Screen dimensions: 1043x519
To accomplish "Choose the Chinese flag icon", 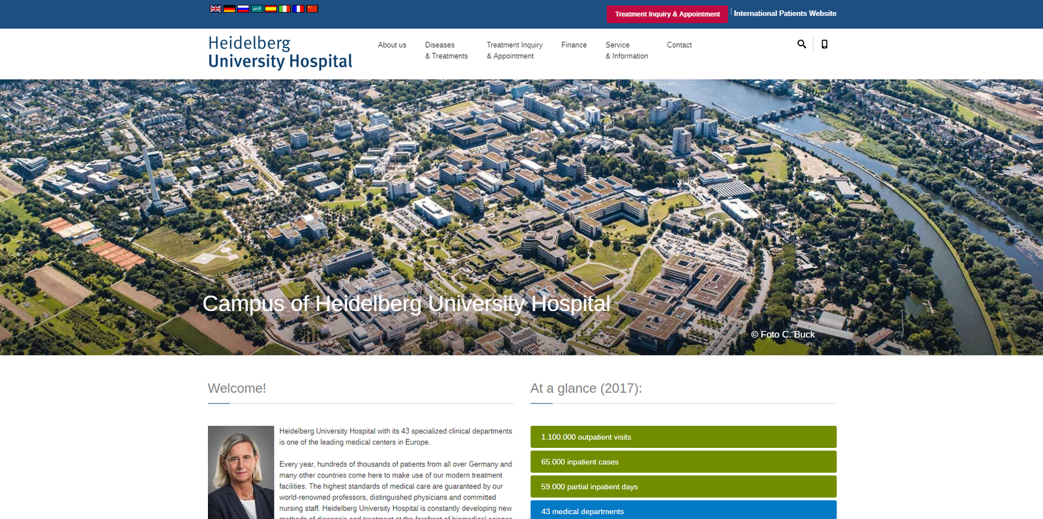I will pyautogui.click(x=312, y=8).
